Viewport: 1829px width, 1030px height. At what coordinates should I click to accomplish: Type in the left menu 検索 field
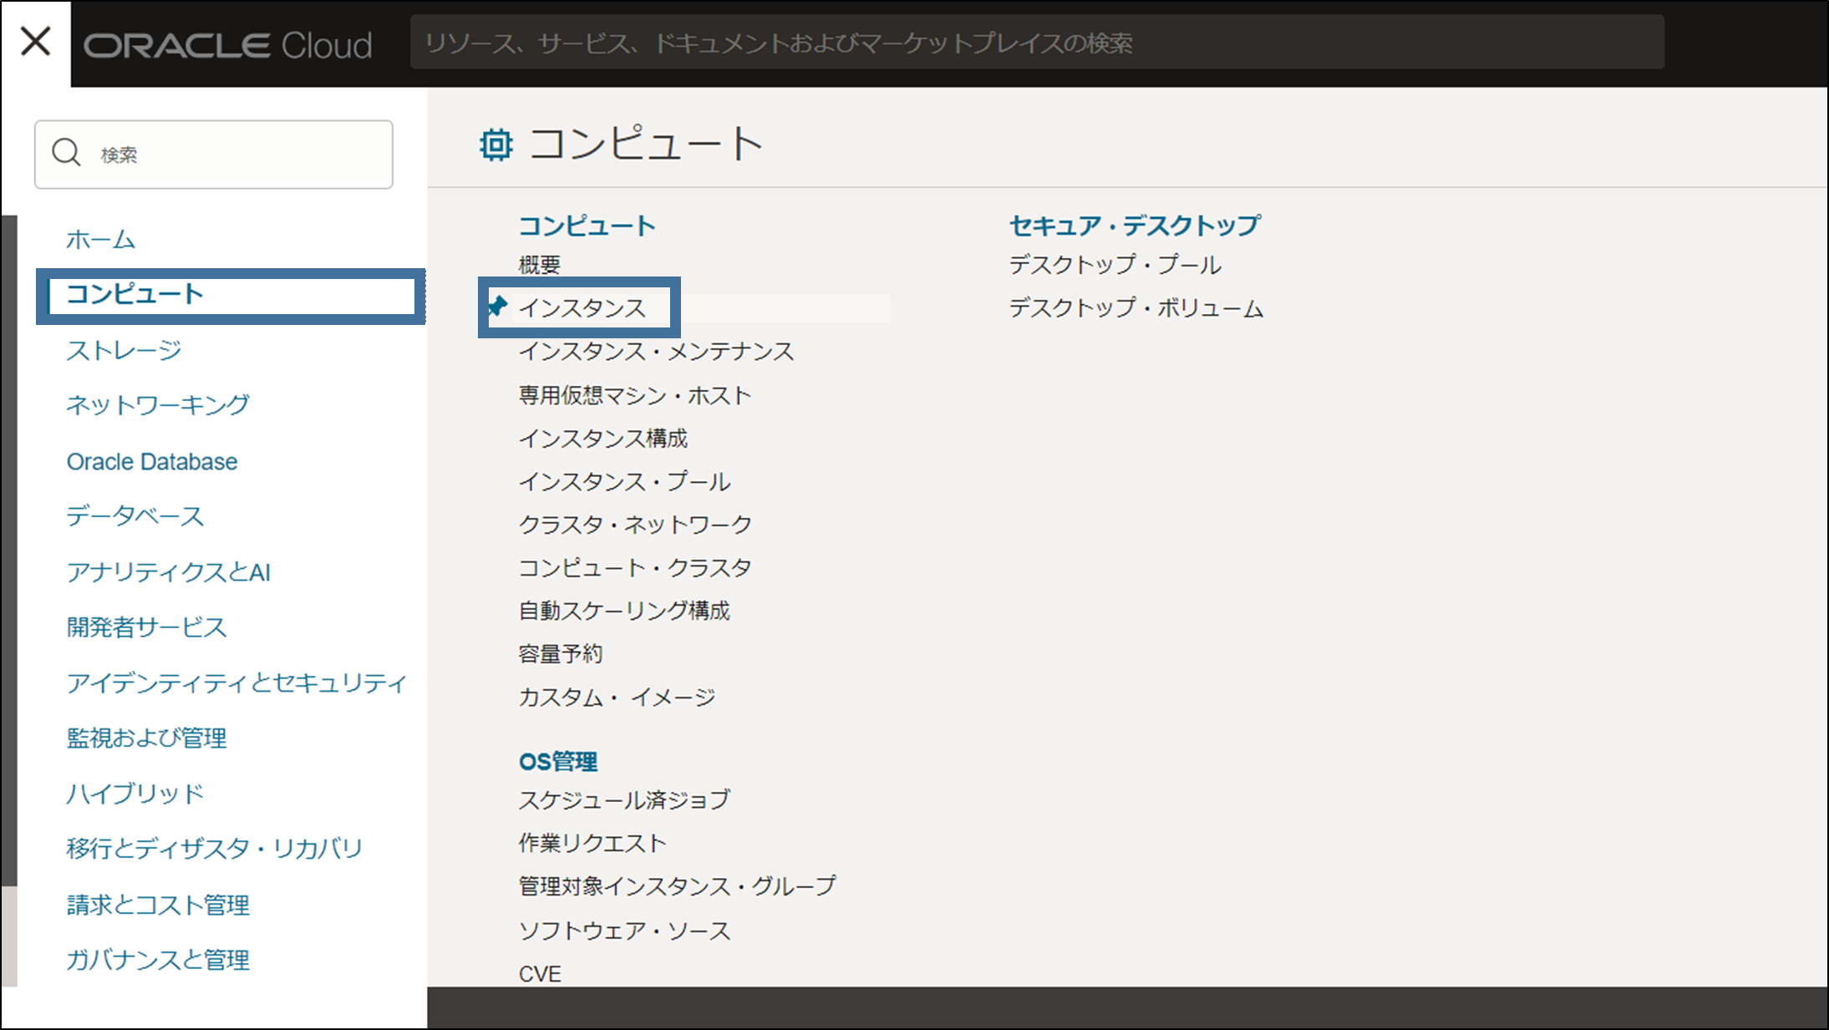tap(238, 155)
